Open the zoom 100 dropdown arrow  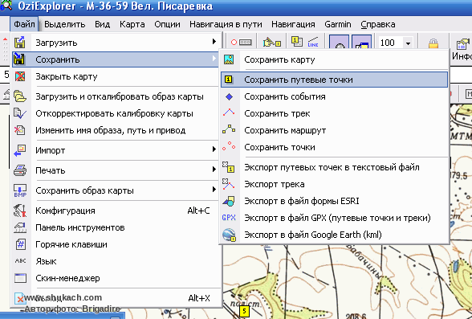click(408, 43)
